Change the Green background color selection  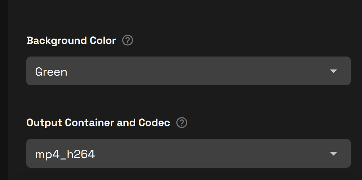click(188, 71)
